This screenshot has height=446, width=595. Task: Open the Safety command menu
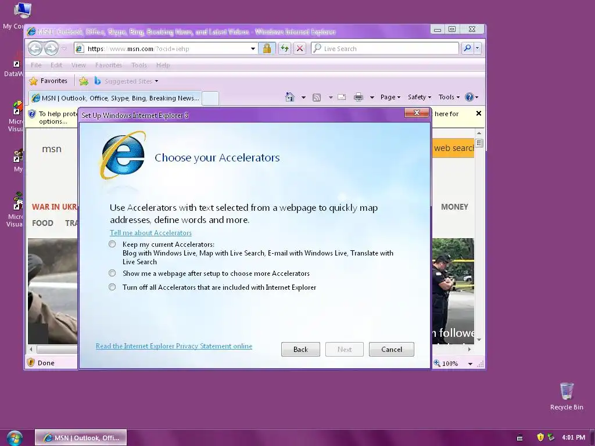[420, 97]
